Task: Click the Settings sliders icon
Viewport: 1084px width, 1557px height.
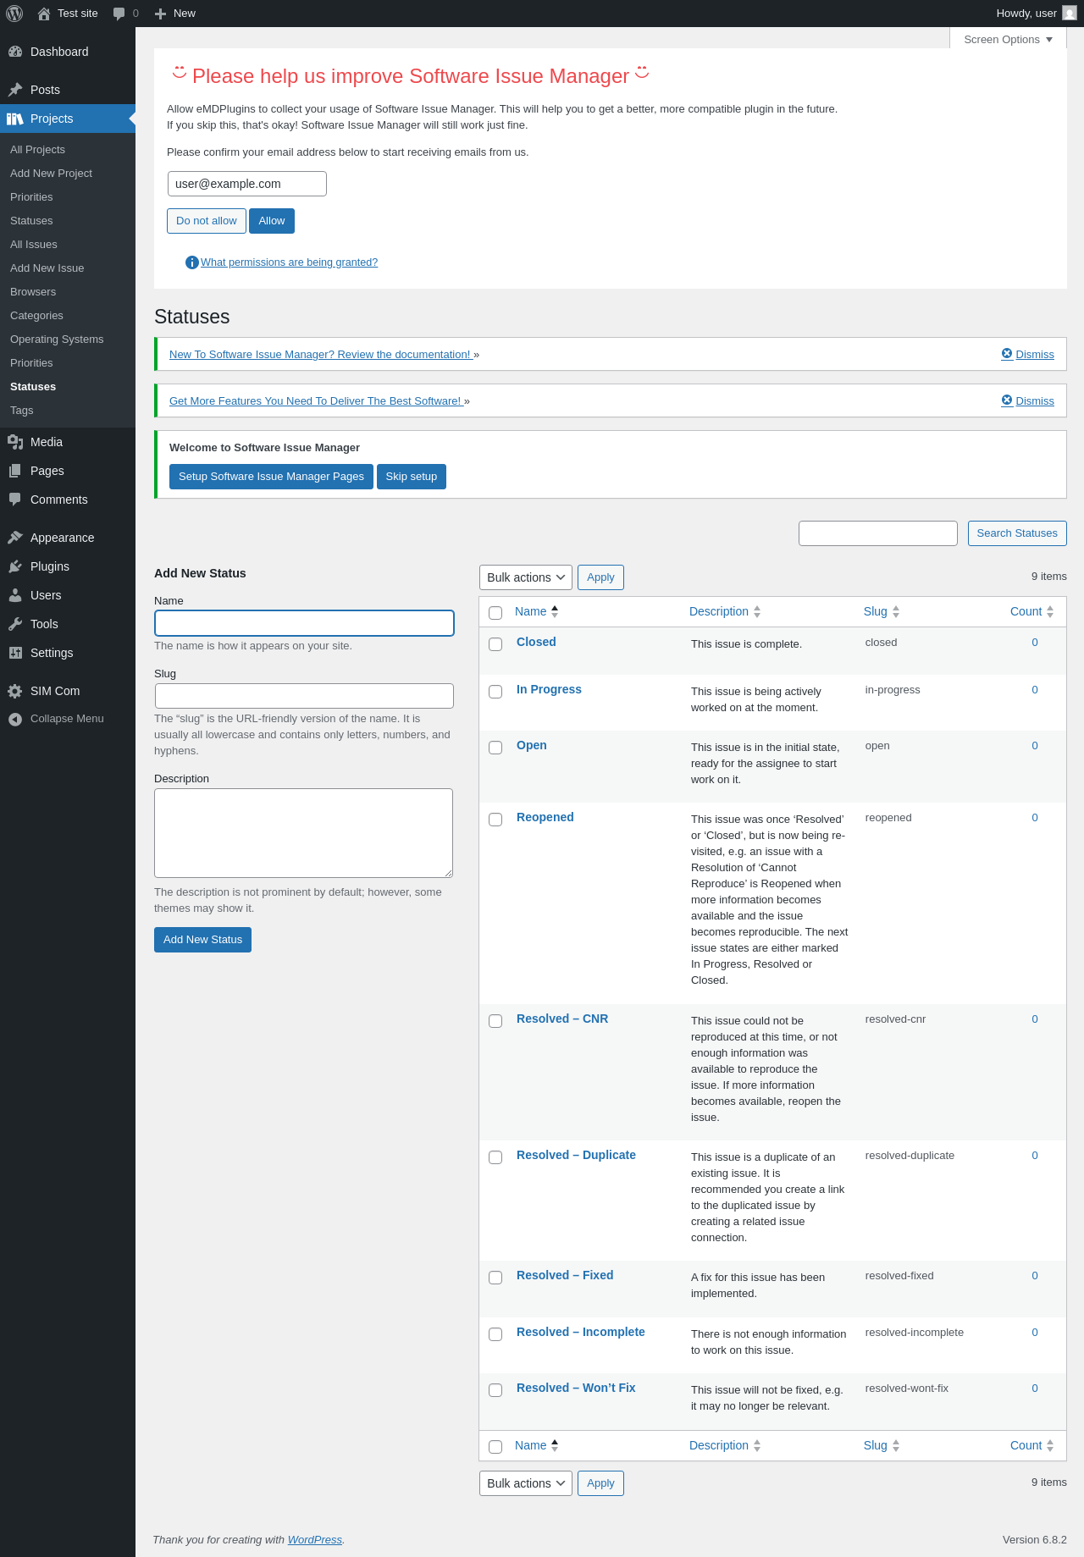Action: click(x=15, y=653)
